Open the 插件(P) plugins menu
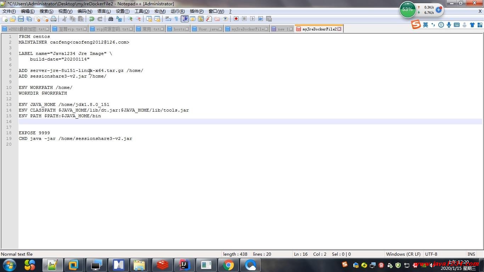Viewport: 484px width, 272px height. tap(197, 11)
